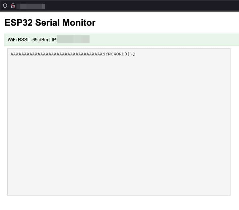Click the blurred IP address value

pyautogui.click(x=73, y=39)
